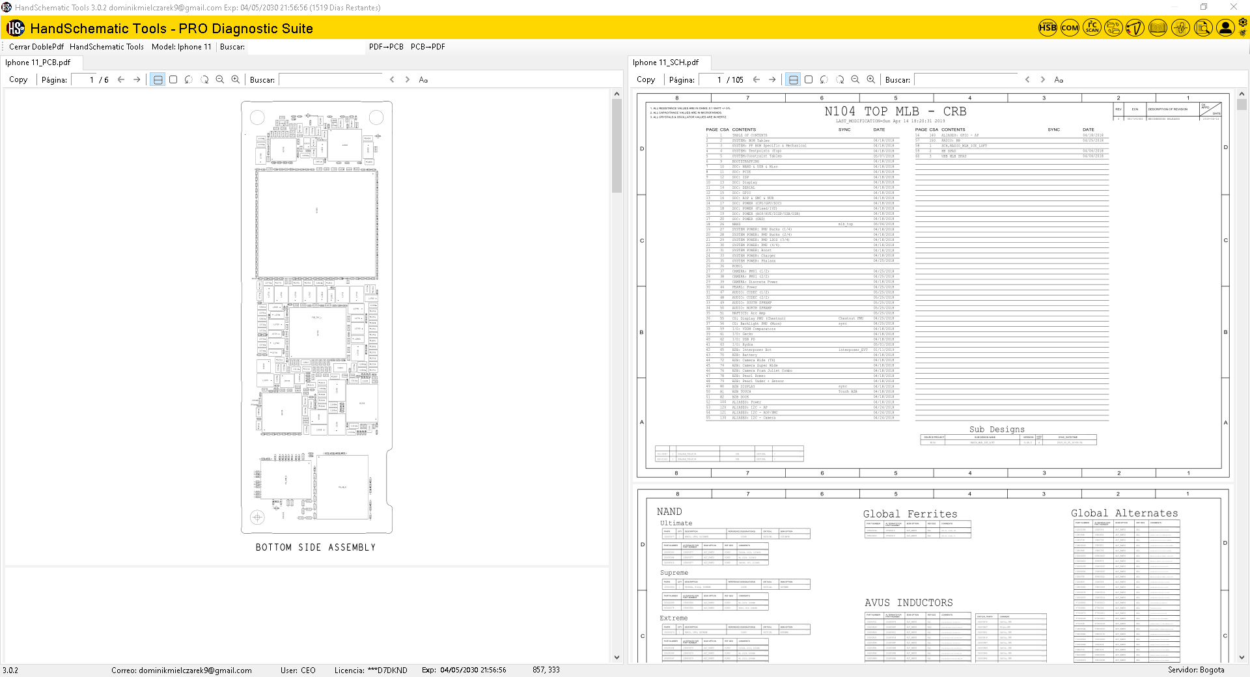Switch to the Iphone 11_SCH.pdf tab

point(666,62)
